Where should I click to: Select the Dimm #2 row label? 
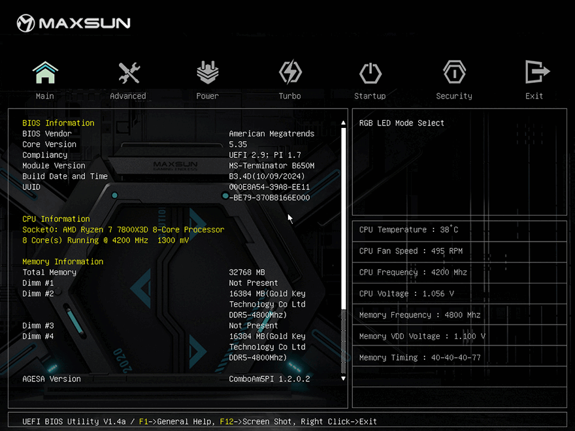pyautogui.click(x=38, y=294)
